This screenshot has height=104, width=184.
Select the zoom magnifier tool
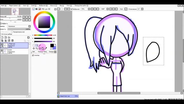pyautogui.click(x=37, y=48)
